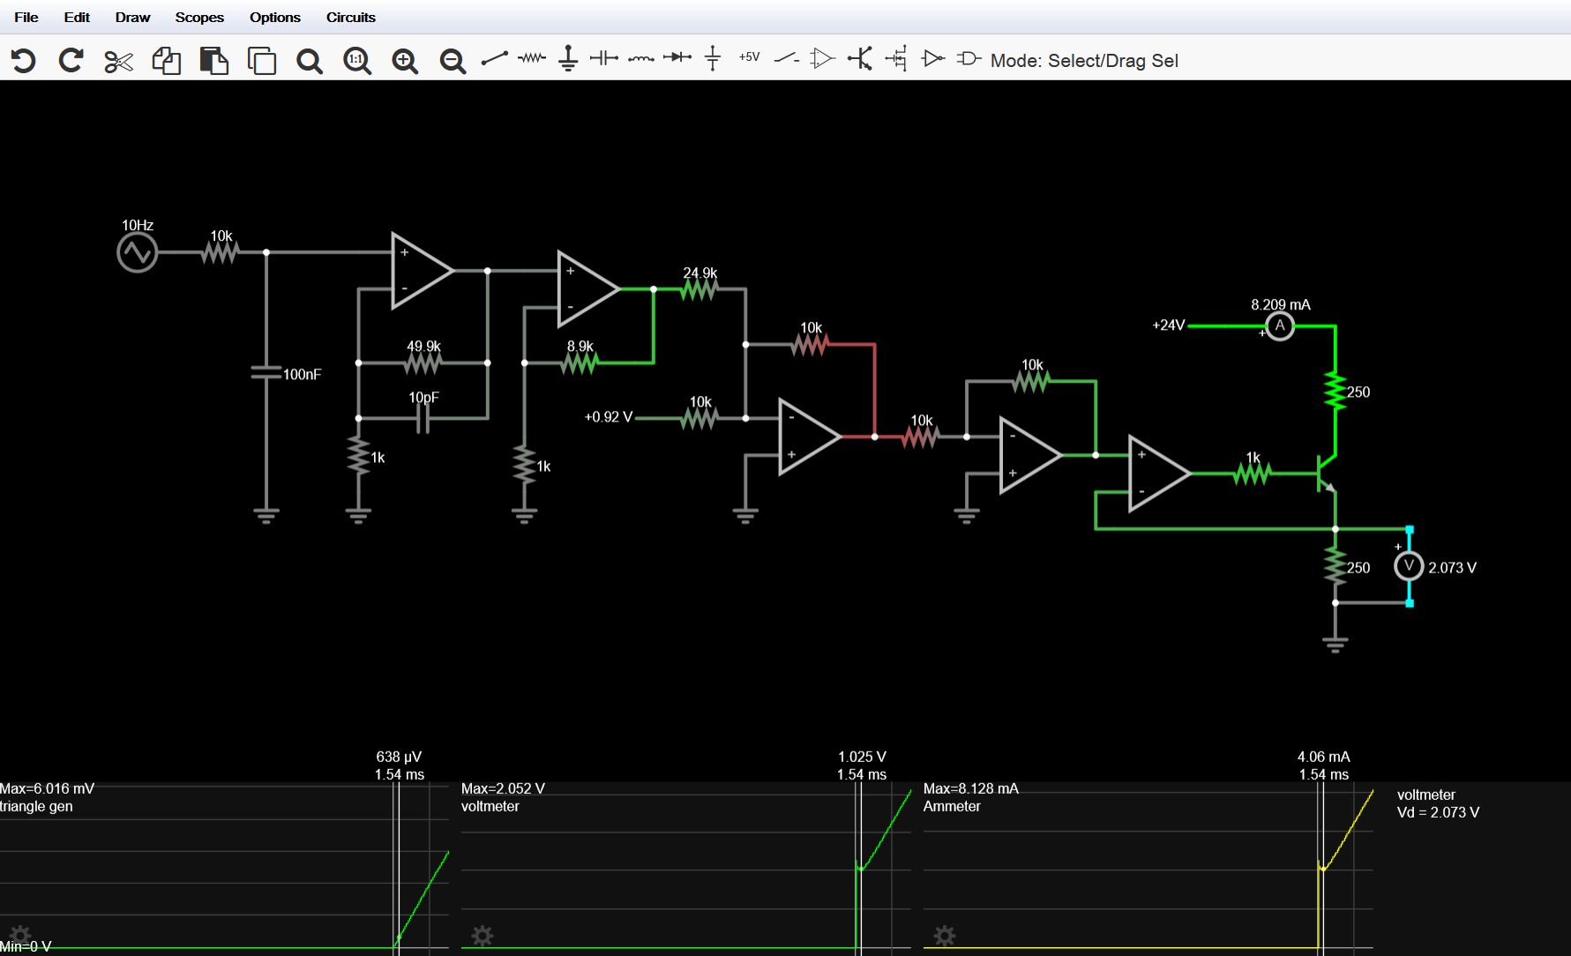Viewport: 1571px width, 956px height.
Task: Select the 10Hz signal source component
Action: click(x=137, y=253)
